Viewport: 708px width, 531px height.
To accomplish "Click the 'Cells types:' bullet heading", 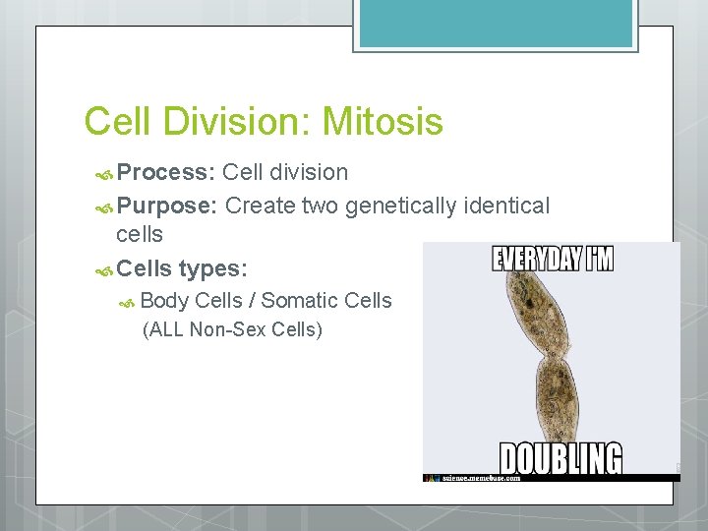I will click(171, 268).
